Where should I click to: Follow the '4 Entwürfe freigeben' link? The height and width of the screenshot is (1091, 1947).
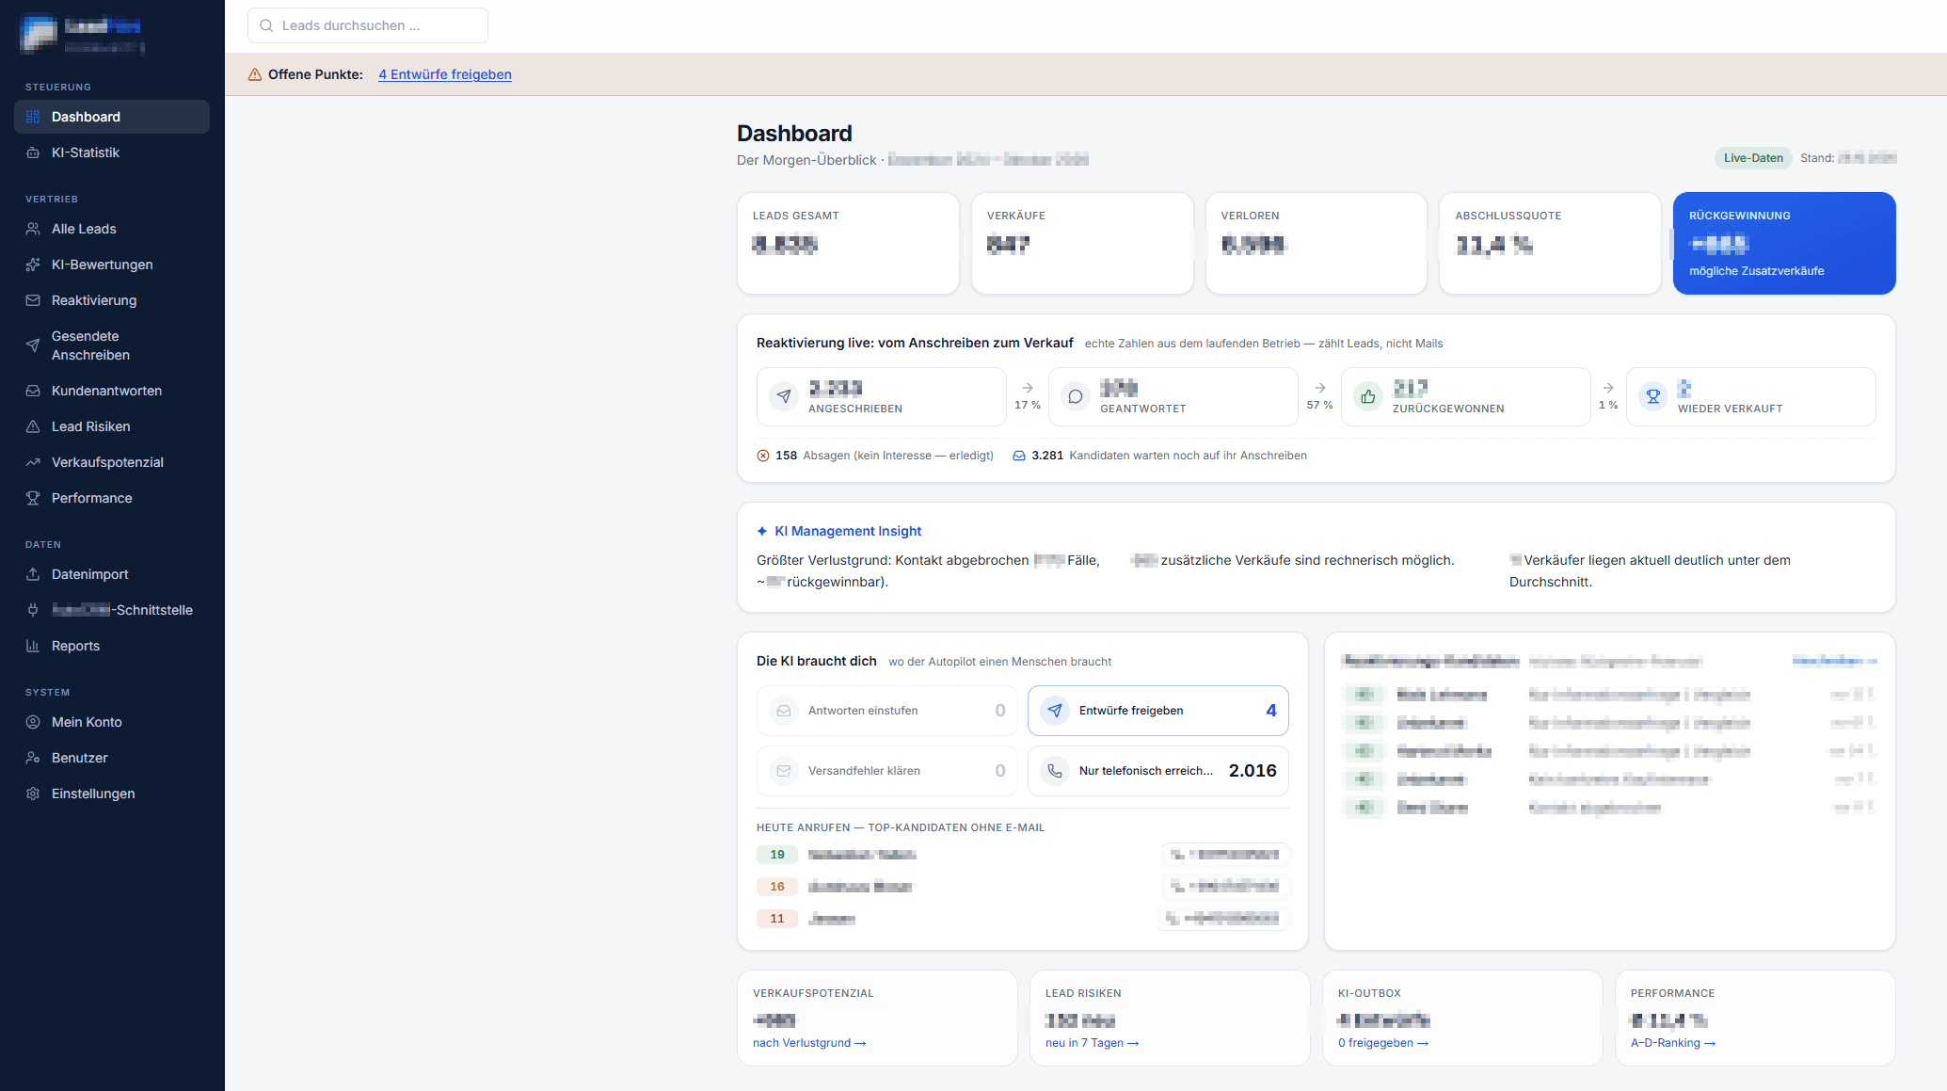click(445, 74)
